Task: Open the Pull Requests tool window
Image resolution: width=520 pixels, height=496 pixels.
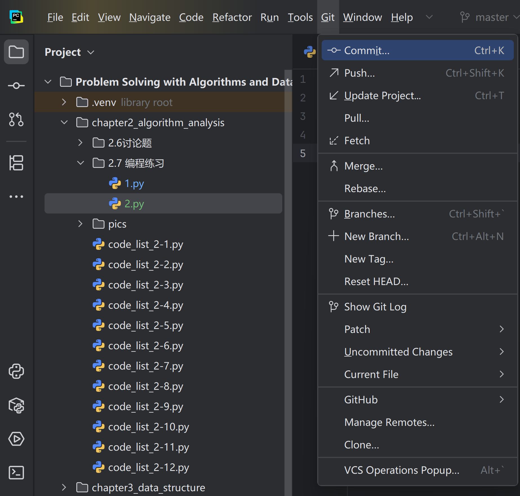Action: 16,119
